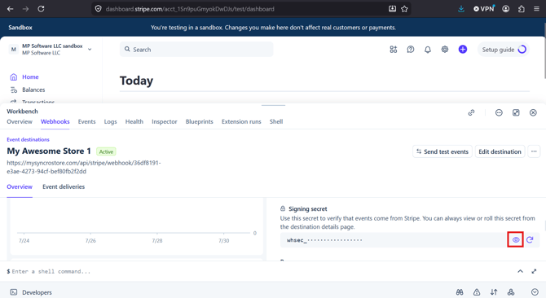Screen dimensions: 546x298
Task: Grab the Workbench panel top drag handle
Action: click(273, 105)
